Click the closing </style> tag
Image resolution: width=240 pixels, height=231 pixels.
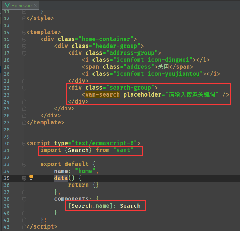click(x=40, y=18)
